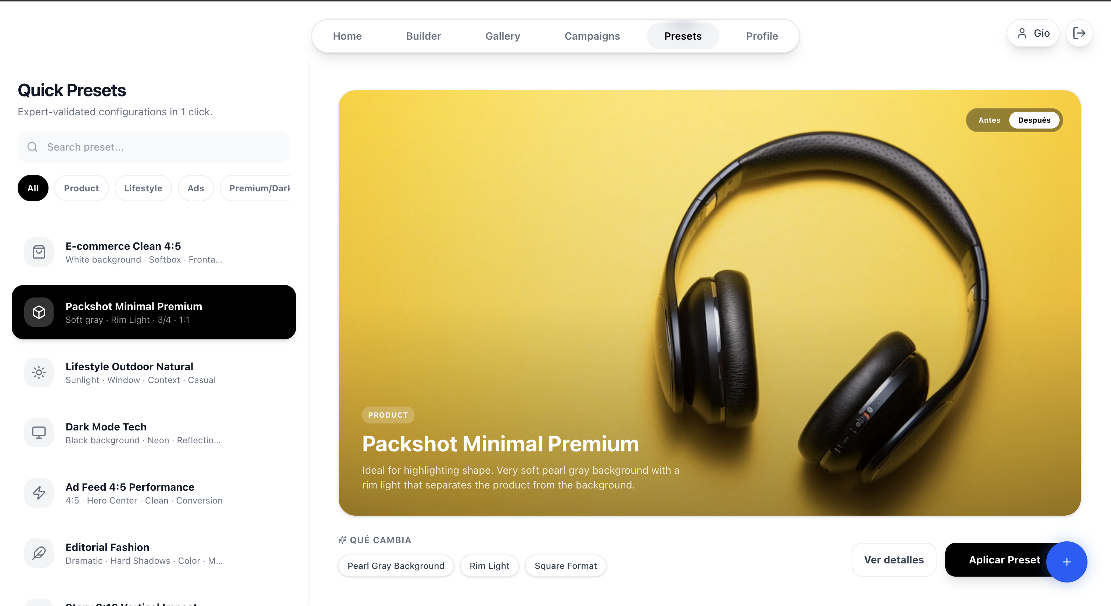
Task: Apply preset with Aplicar Preset button
Action: (x=1004, y=559)
